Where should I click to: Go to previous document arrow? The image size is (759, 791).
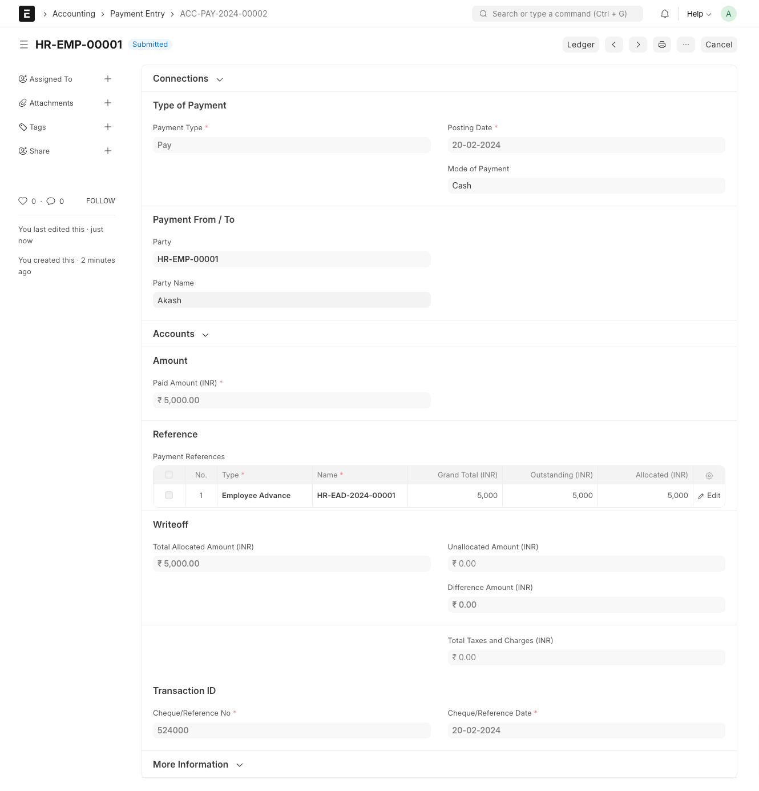[x=614, y=45]
